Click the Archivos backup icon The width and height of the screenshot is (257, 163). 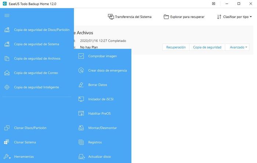click(7, 58)
